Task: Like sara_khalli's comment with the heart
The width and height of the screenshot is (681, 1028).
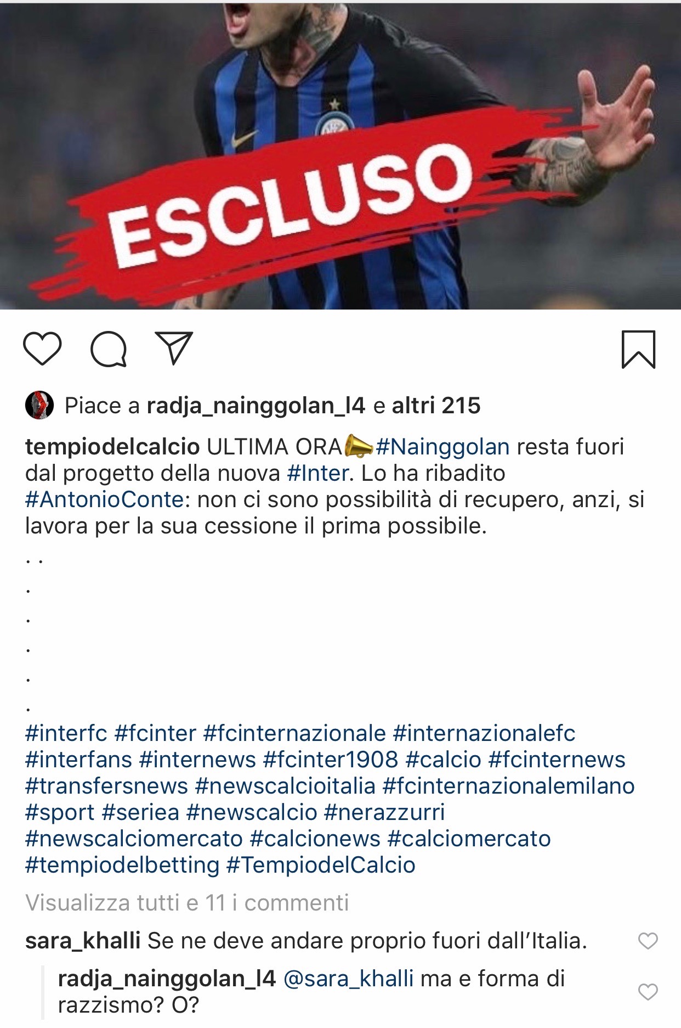Action: point(648,941)
